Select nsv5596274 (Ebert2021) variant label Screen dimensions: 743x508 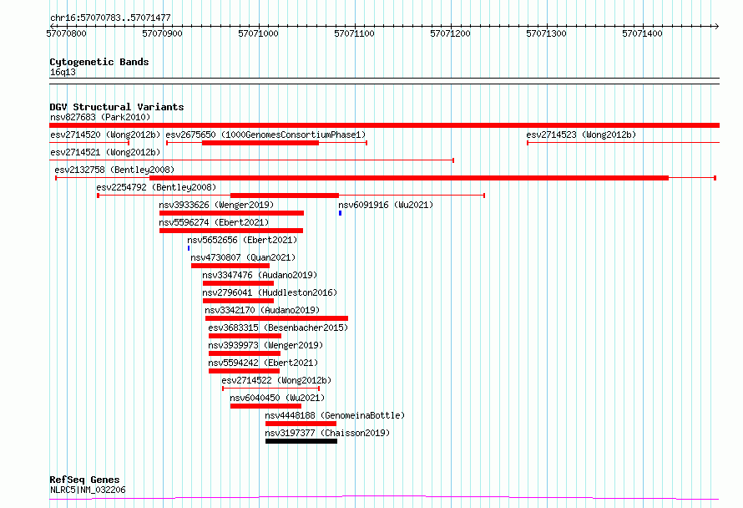click(214, 222)
